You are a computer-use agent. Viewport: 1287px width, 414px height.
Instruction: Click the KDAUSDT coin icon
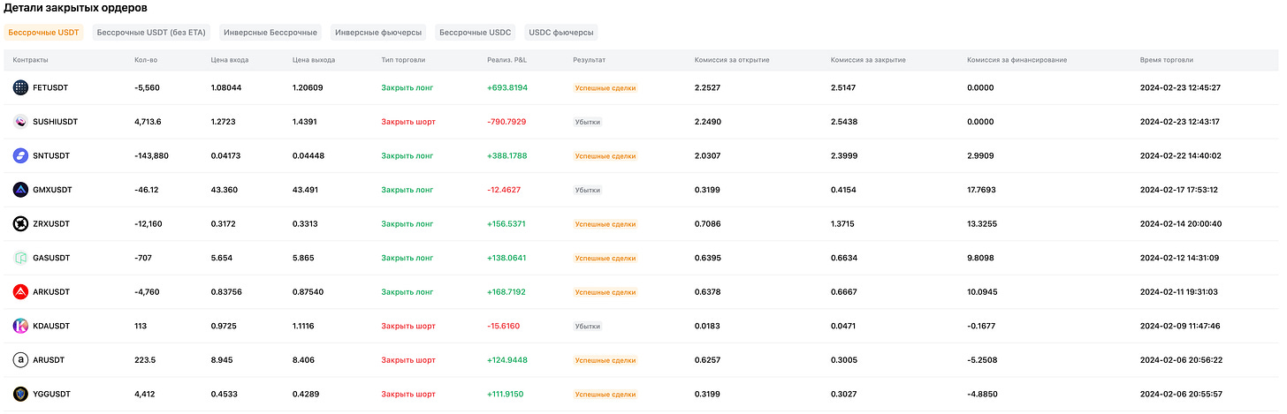[20, 326]
